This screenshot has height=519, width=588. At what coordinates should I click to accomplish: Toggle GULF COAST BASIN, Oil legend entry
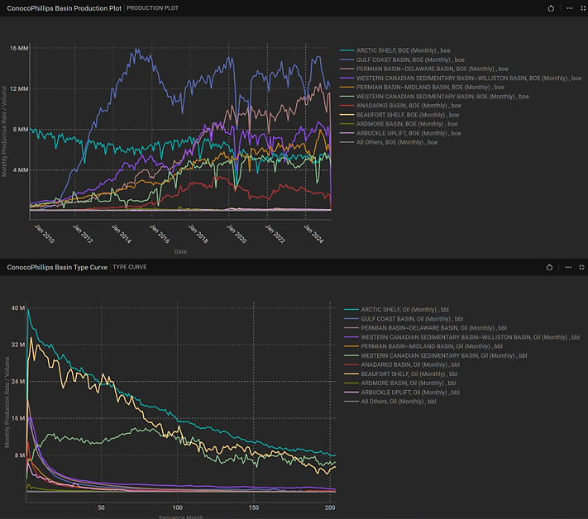coord(404,319)
